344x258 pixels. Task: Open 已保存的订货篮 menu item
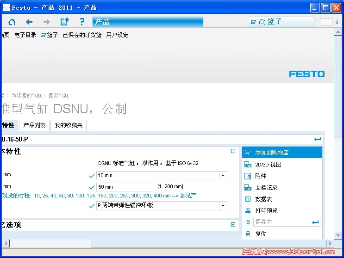tap(82, 35)
